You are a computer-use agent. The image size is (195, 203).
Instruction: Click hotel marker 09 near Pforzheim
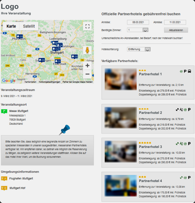(x=20, y=36)
